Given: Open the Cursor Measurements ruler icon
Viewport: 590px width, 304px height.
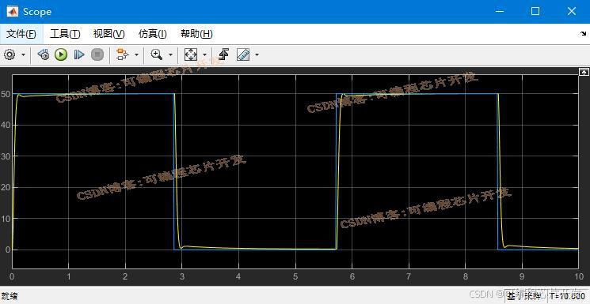Looking at the screenshot, I should pos(243,54).
